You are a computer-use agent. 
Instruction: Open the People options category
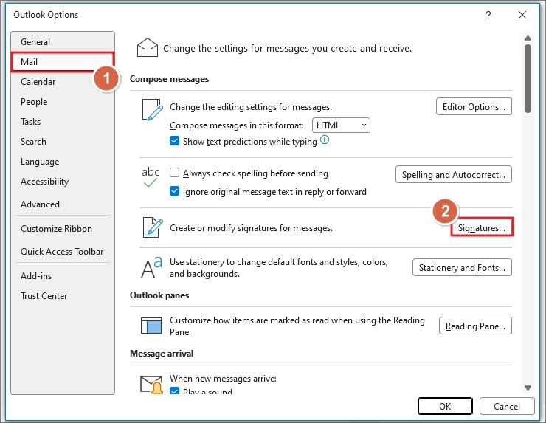point(63,101)
